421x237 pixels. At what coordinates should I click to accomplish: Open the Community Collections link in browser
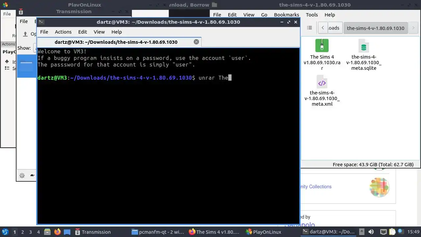click(316, 187)
